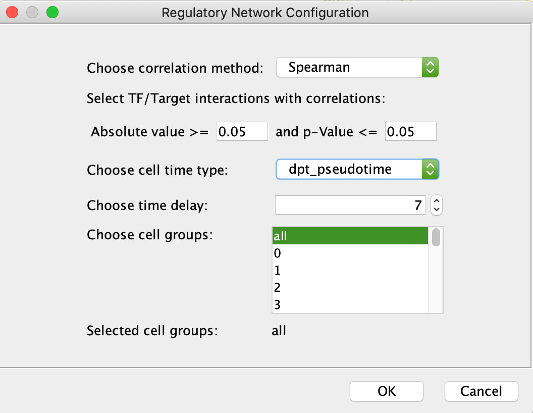This screenshot has height=413, width=533.
Task: Select cell group 3 in the list
Action: (350, 304)
